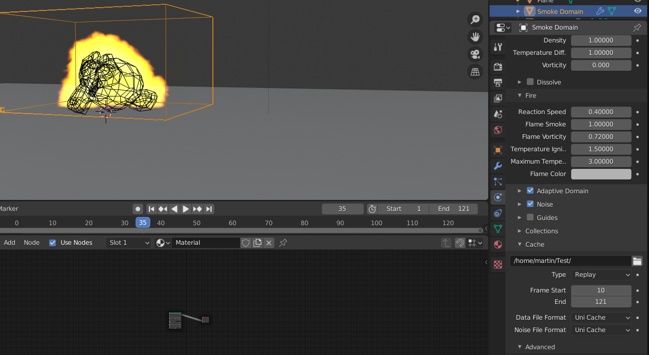Uncheck the Adaptive Domain checkbox

(x=530, y=190)
